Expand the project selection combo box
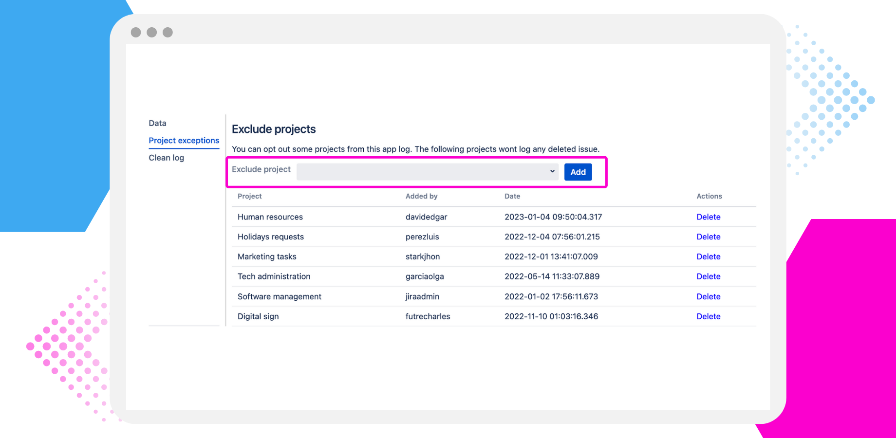The height and width of the screenshot is (438, 896). [428, 171]
